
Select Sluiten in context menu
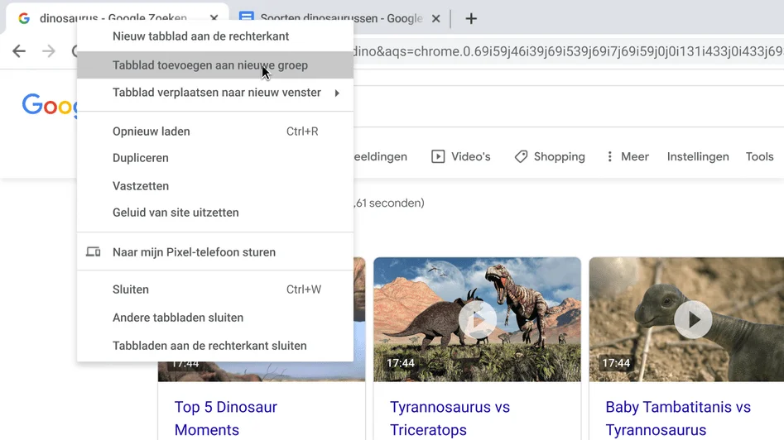pyautogui.click(x=215, y=289)
